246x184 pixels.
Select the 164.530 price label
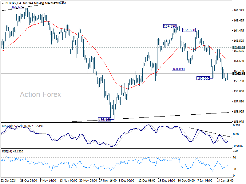point(189,30)
